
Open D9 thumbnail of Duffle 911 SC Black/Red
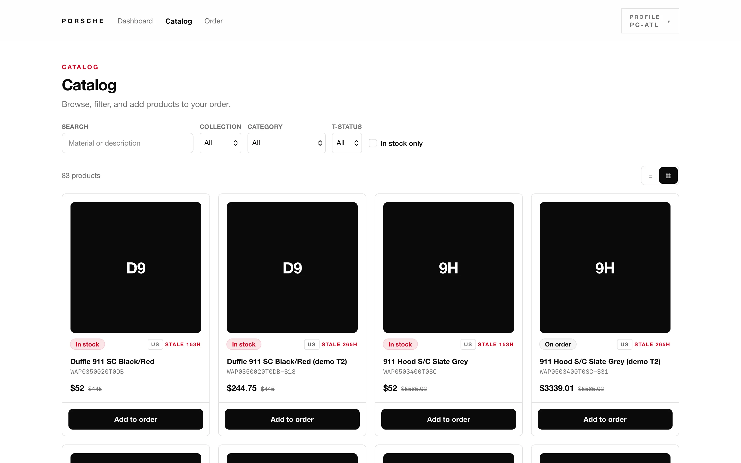[136, 267]
